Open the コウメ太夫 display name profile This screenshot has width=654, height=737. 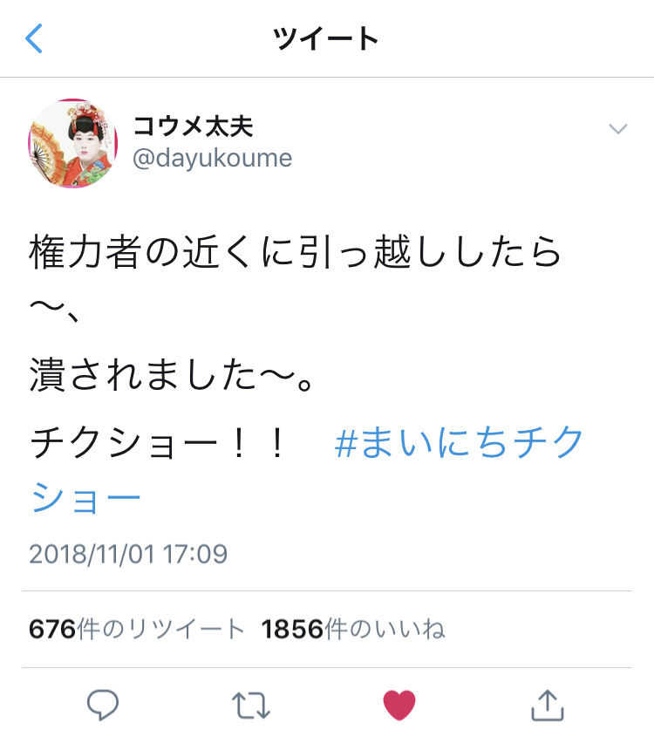193,126
